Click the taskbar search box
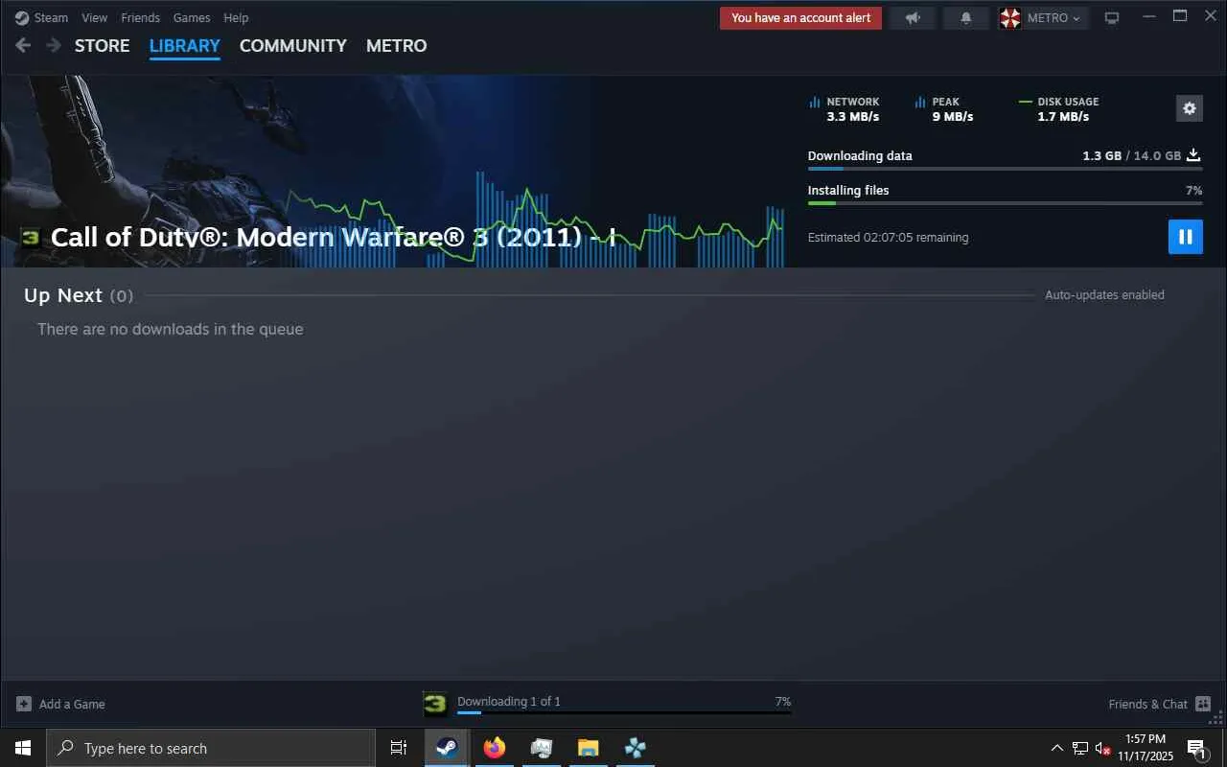Viewport: 1227px width, 767px height. [211, 748]
